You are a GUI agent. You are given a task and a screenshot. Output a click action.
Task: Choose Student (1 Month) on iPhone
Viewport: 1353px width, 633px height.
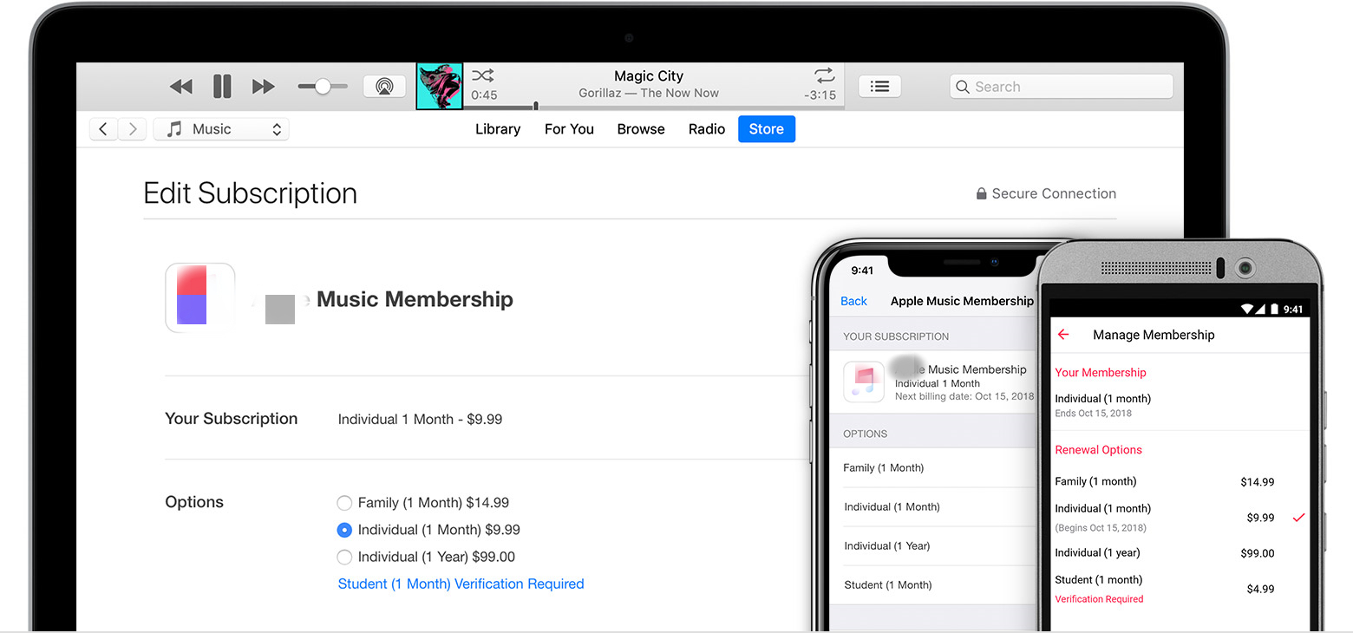pyautogui.click(x=932, y=584)
